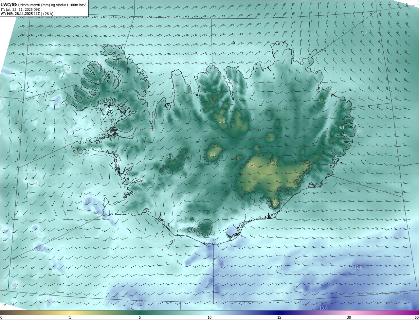Click the "3.5" value label on the map
Viewport: 419px width, 320px height.
click(222, 121)
